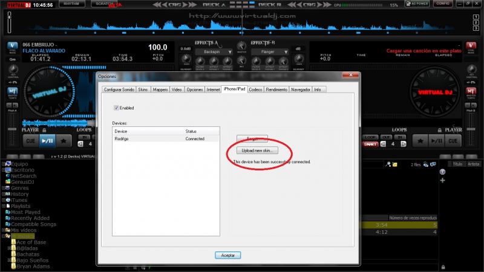Enable Master Tempo on deck B
The width and height of the screenshot is (484, 272).
click(x=471, y=92)
